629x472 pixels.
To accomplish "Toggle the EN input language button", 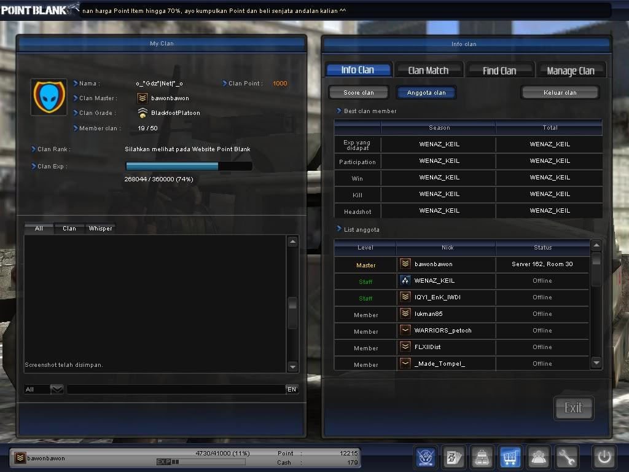I will click(x=292, y=389).
